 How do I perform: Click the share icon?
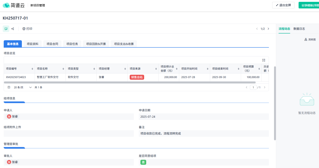[13, 29]
